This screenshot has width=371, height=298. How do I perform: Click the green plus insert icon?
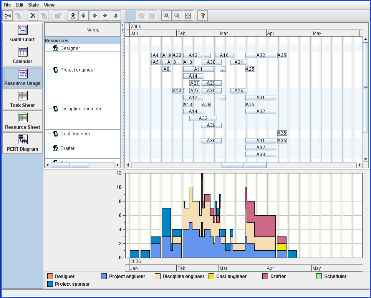(73, 16)
